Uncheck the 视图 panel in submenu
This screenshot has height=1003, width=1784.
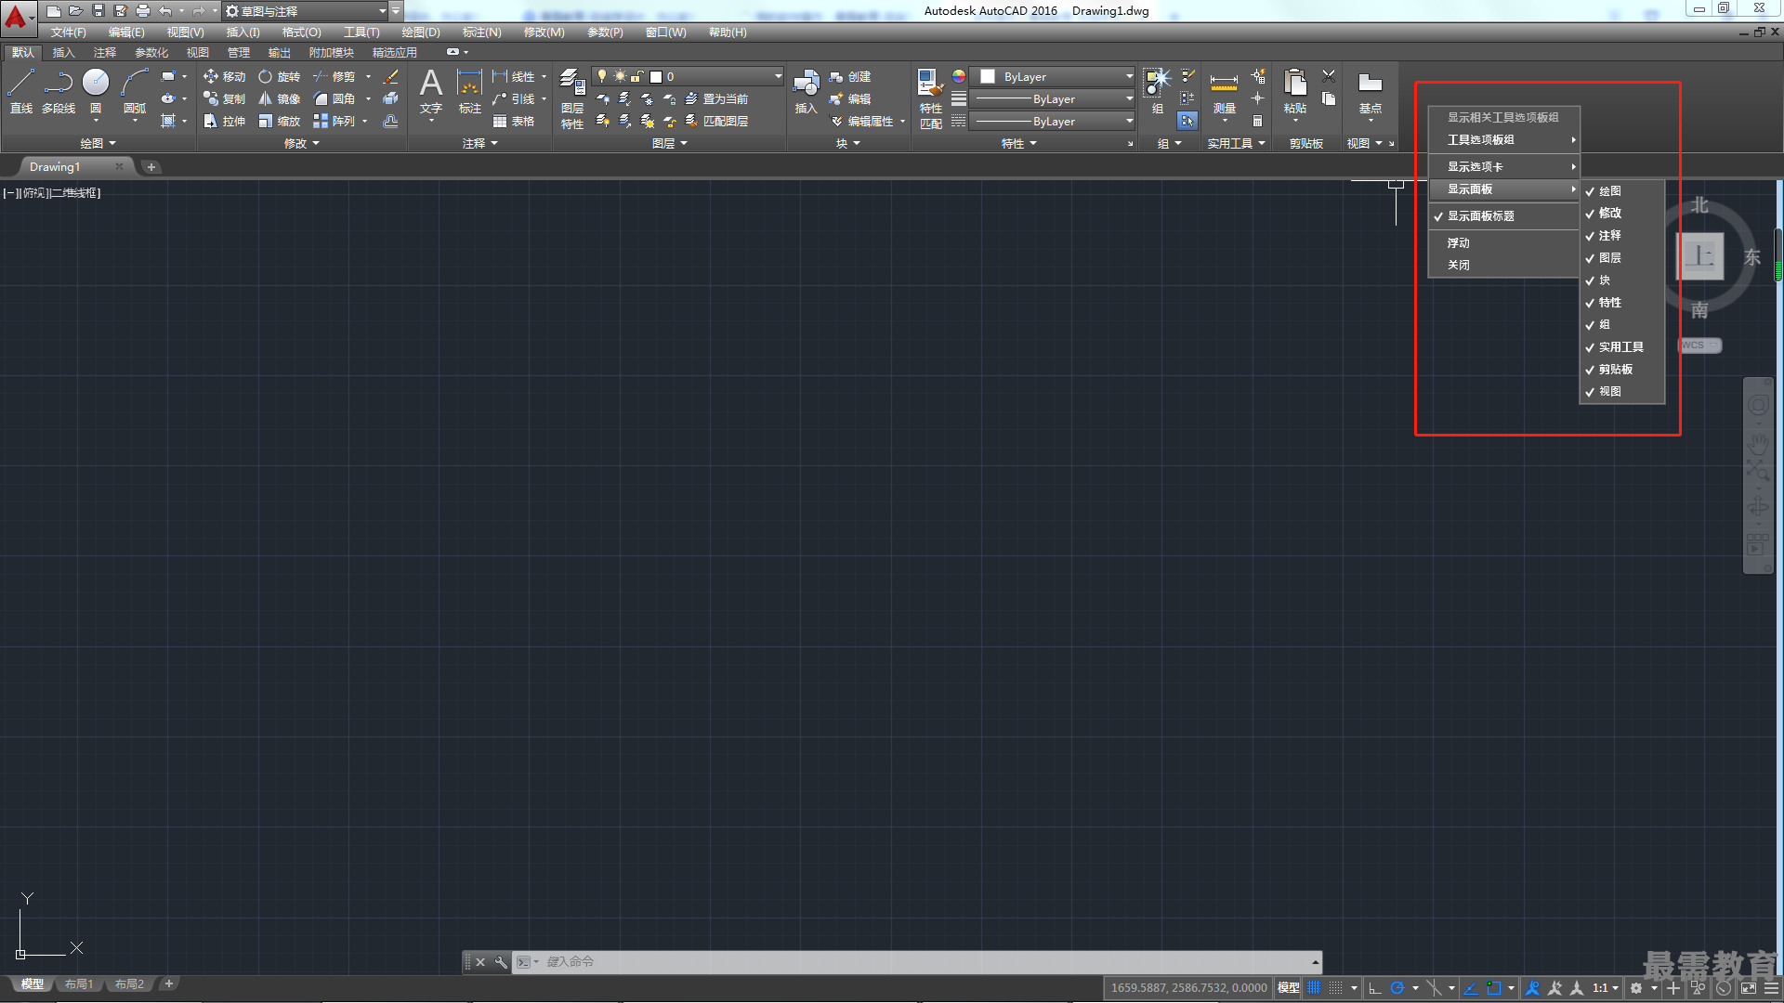click(1621, 392)
